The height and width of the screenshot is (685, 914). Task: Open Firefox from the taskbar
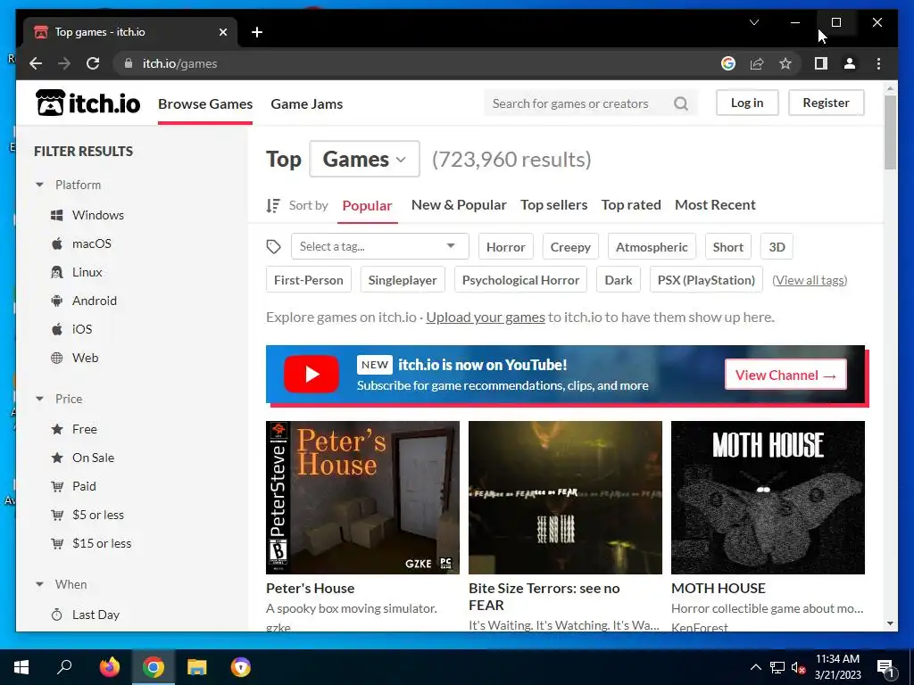(x=110, y=667)
